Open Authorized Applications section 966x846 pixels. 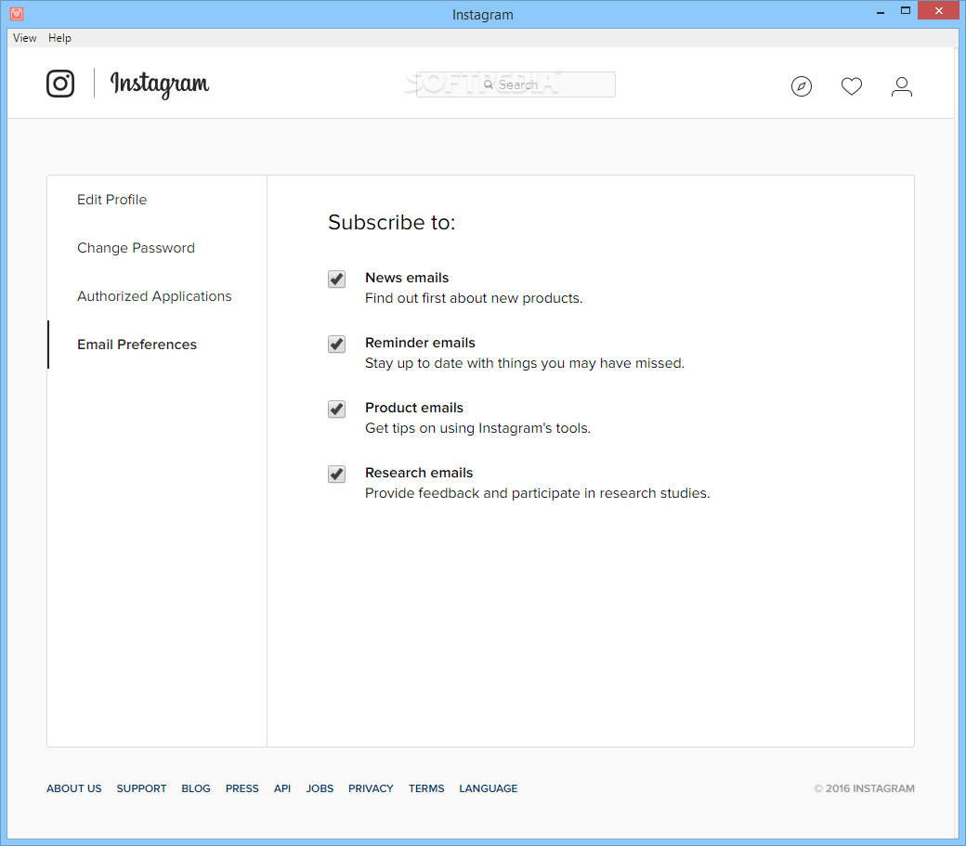(154, 296)
